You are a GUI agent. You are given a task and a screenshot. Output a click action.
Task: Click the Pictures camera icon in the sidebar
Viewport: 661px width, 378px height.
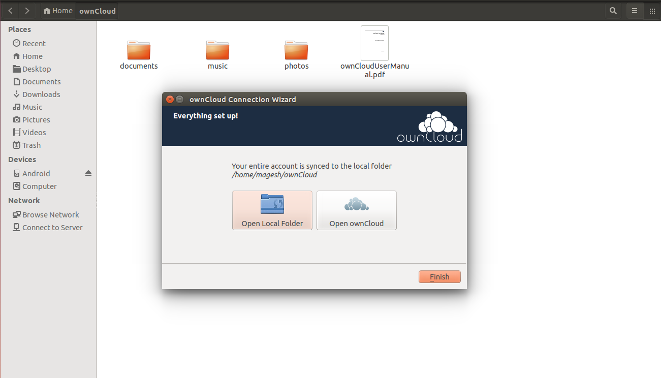pos(17,119)
